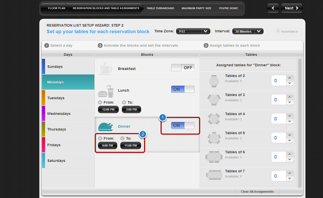323x198 pixels.
Task: Click the Tables of 4 table icon
Action: [214, 119]
